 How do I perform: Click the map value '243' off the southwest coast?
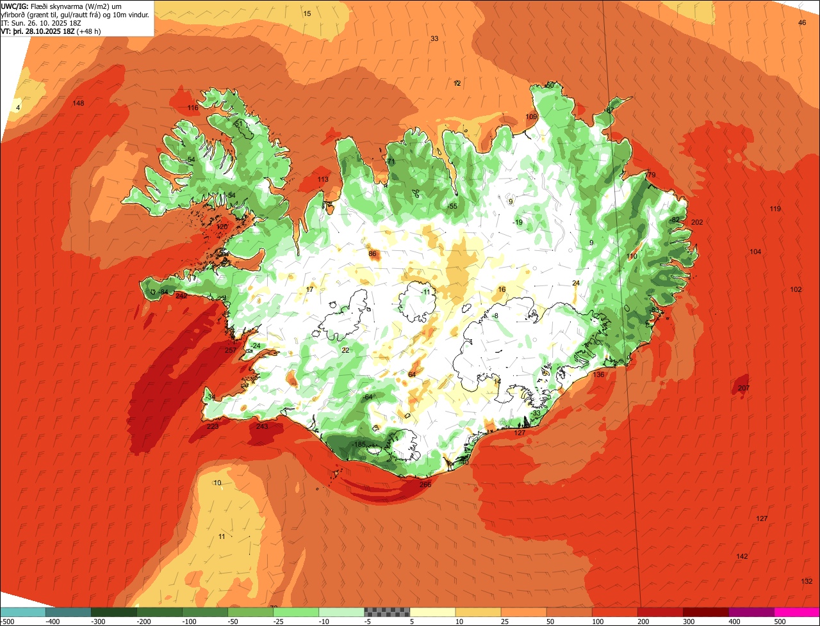tap(262, 426)
